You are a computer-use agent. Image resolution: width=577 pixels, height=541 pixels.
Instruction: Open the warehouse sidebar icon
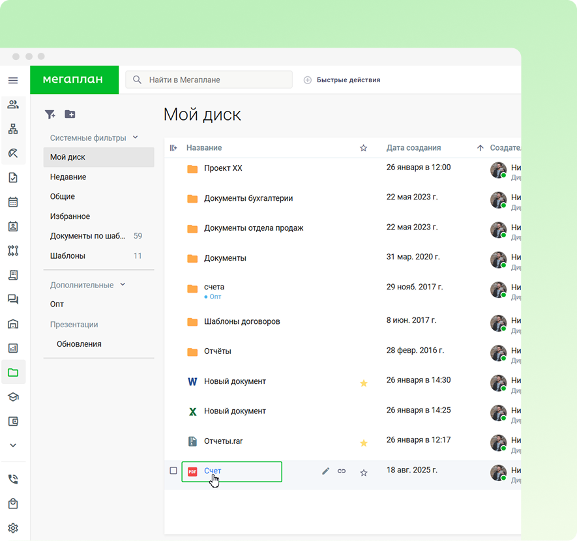(13, 324)
